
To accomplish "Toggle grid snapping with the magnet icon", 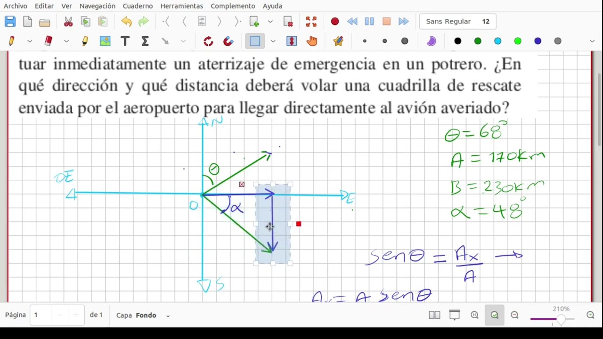I will click(x=228, y=41).
